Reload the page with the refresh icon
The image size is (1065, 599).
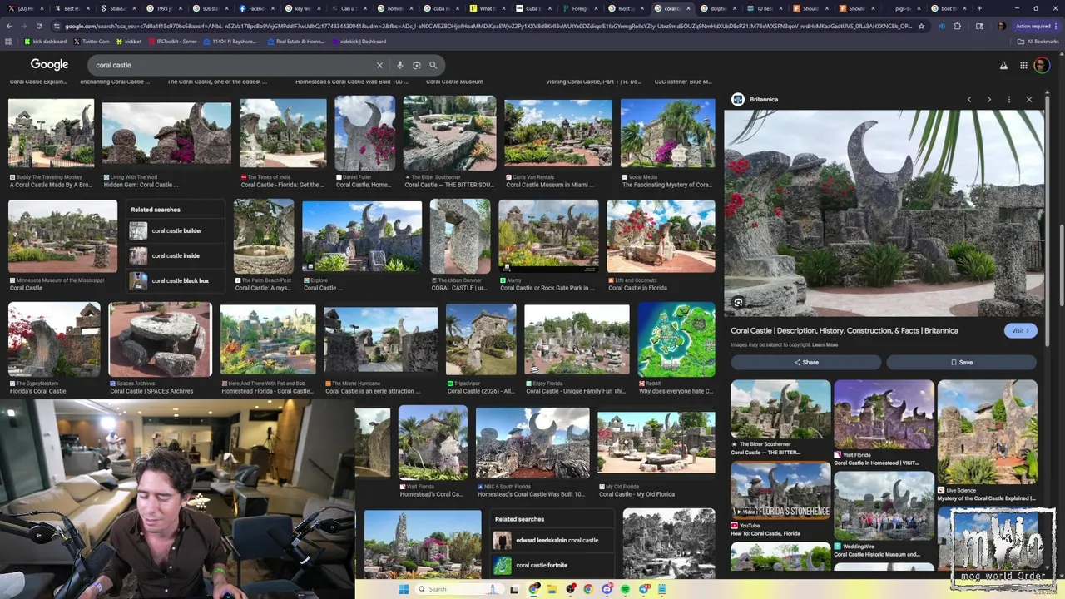click(39, 26)
